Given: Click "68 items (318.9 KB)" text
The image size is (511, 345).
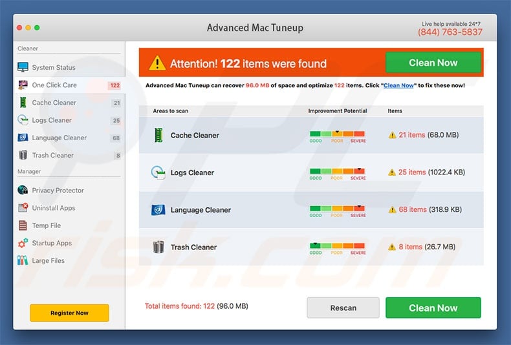Looking at the screenshot, I should 430,209.
